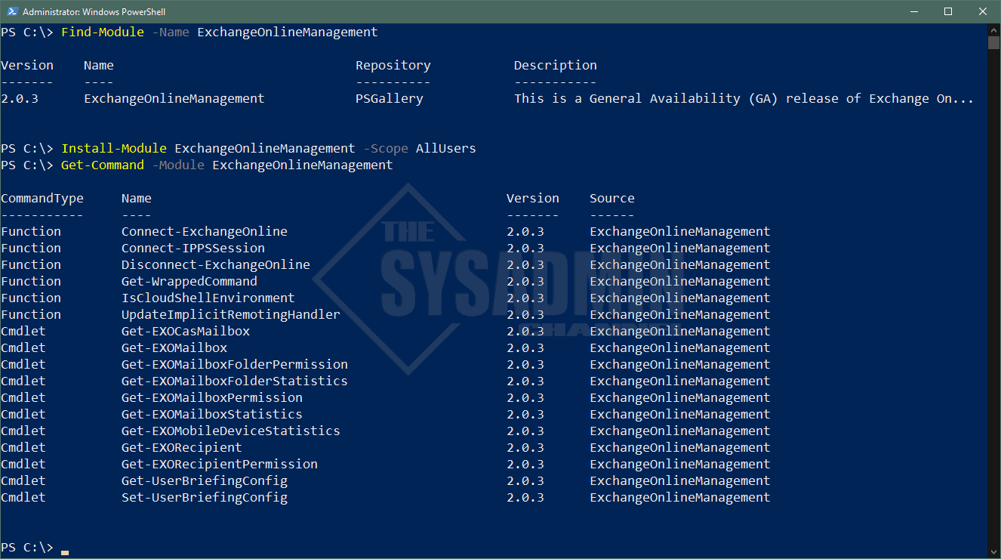Click the description text starting 'This is a General'
This screenshot has height=559, width=1001.
tap(744, 98)
